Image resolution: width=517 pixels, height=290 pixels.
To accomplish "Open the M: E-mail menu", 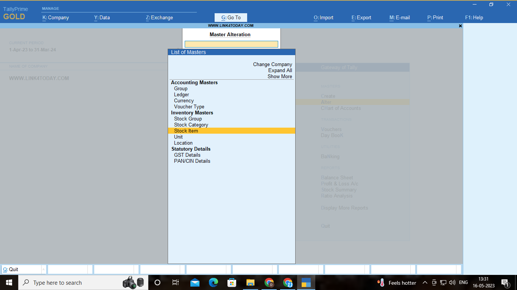I will [400, 17].
